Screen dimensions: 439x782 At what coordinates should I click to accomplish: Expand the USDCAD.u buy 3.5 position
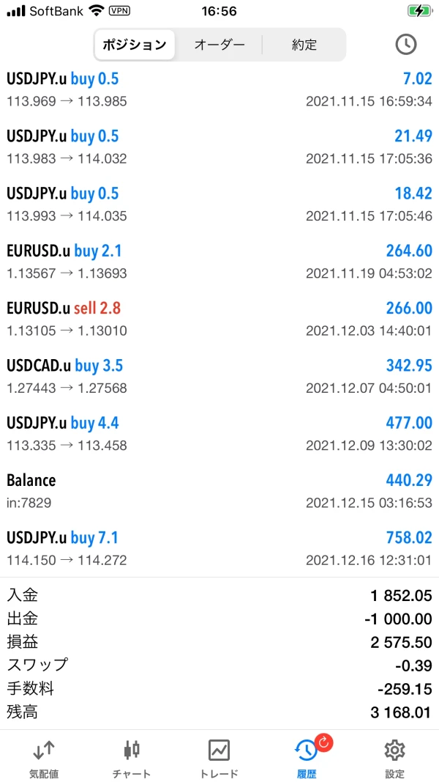point(219,376)
